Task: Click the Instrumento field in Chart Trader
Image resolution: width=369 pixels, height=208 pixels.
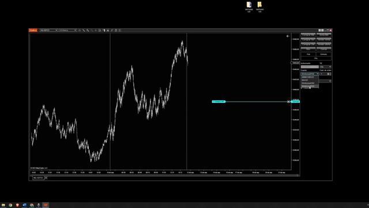Action: (310, 67)
